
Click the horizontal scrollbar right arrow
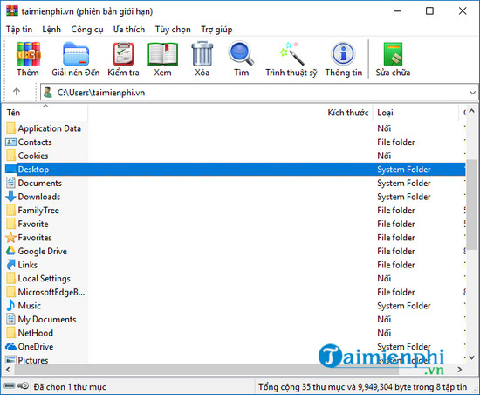tap(459, 370)
